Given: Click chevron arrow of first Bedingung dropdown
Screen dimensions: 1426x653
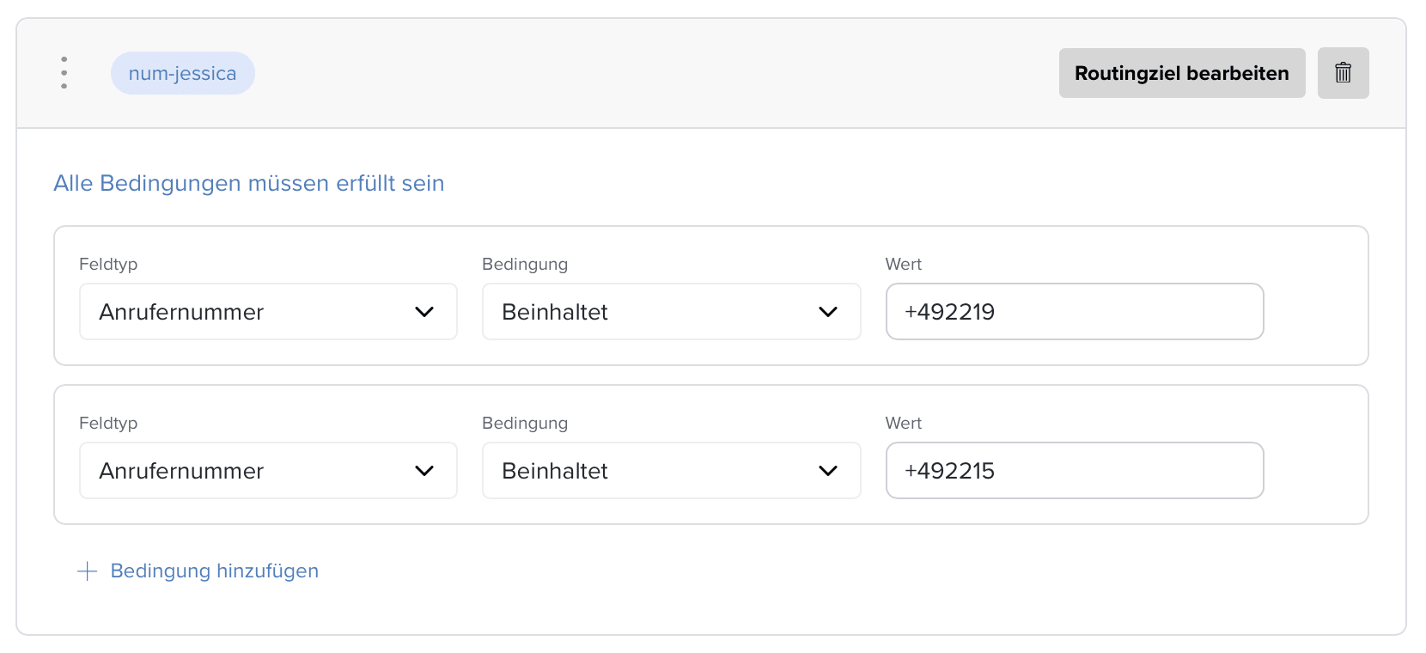Looking at the screenshot, I should (x=828, y=312).
